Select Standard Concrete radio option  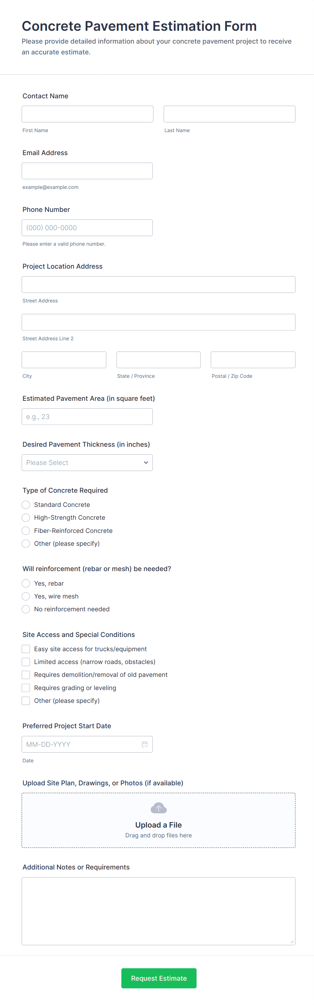[26, 505]
